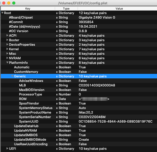Collapse the PlatformInfo dictionary
Viewport: 157px width, 152px height.
pyautogui.click(x=7, y=63)
